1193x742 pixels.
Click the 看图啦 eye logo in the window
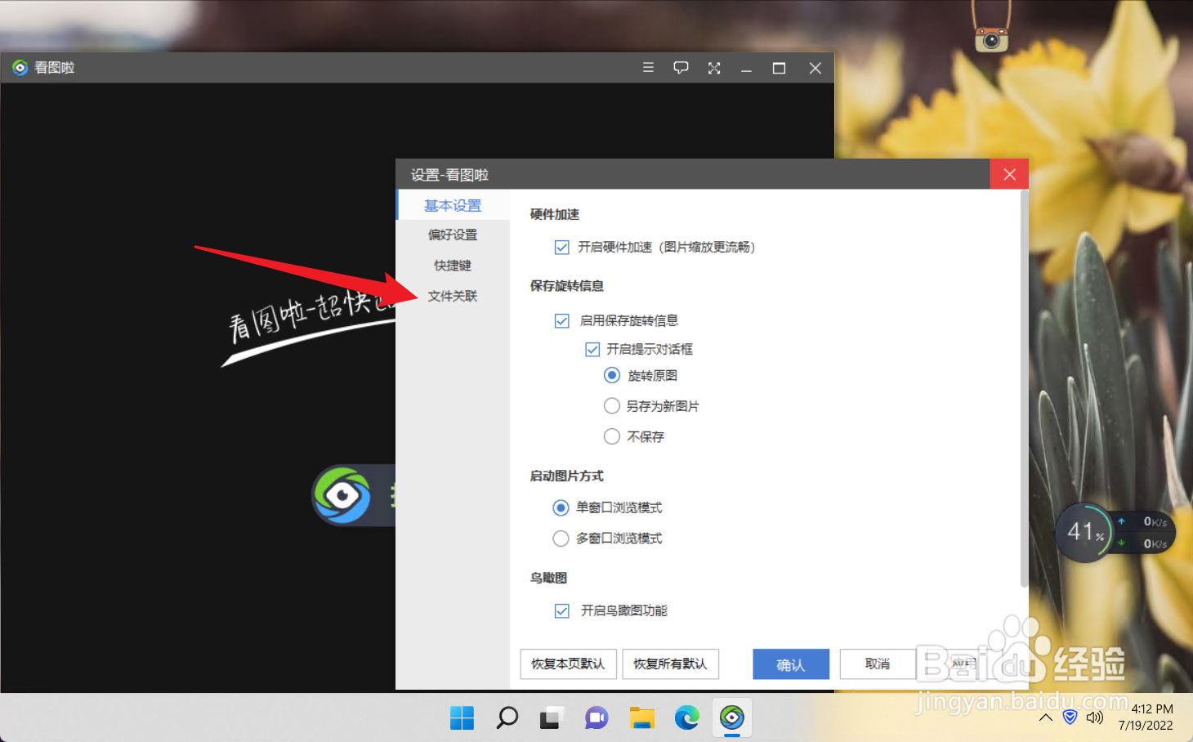342,495
